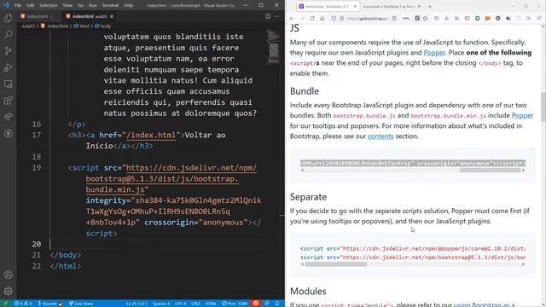Change CRLF end of line sequence
The width and height of the screenshot is (546, 307).
click(x=195, y=304)
